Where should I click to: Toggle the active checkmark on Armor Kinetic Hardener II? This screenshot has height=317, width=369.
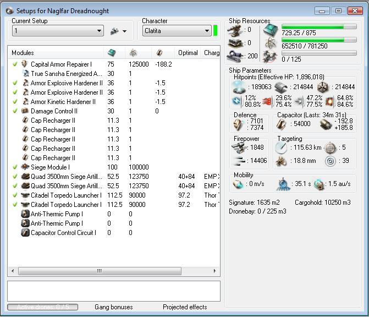click(x=15, y=101)
